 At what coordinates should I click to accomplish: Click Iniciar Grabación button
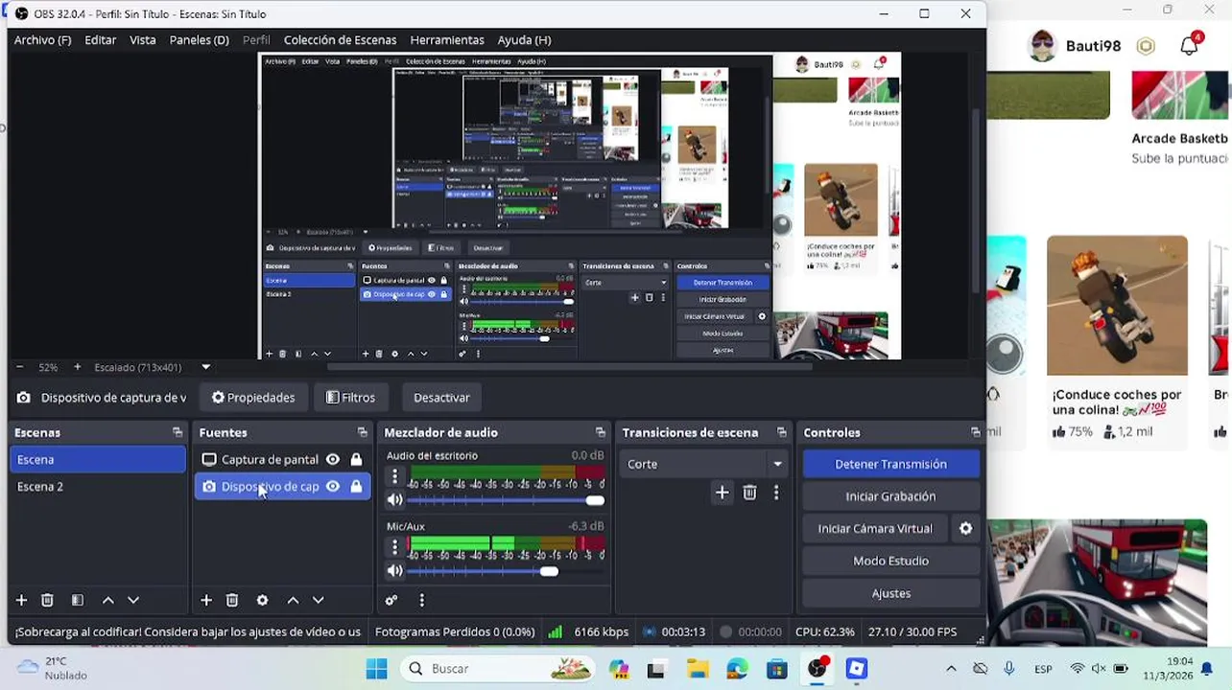[890, 496]
